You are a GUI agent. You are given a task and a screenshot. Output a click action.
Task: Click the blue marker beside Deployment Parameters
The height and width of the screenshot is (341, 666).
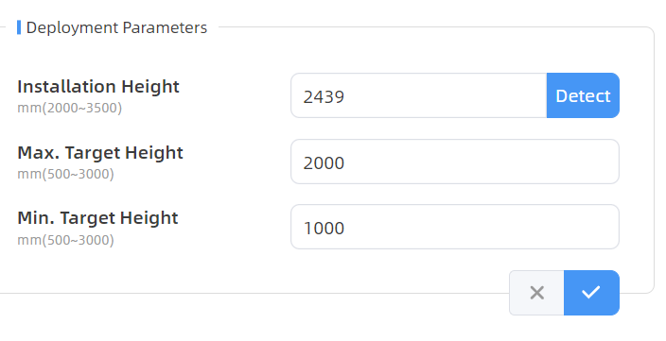click(x=19, y=27)
